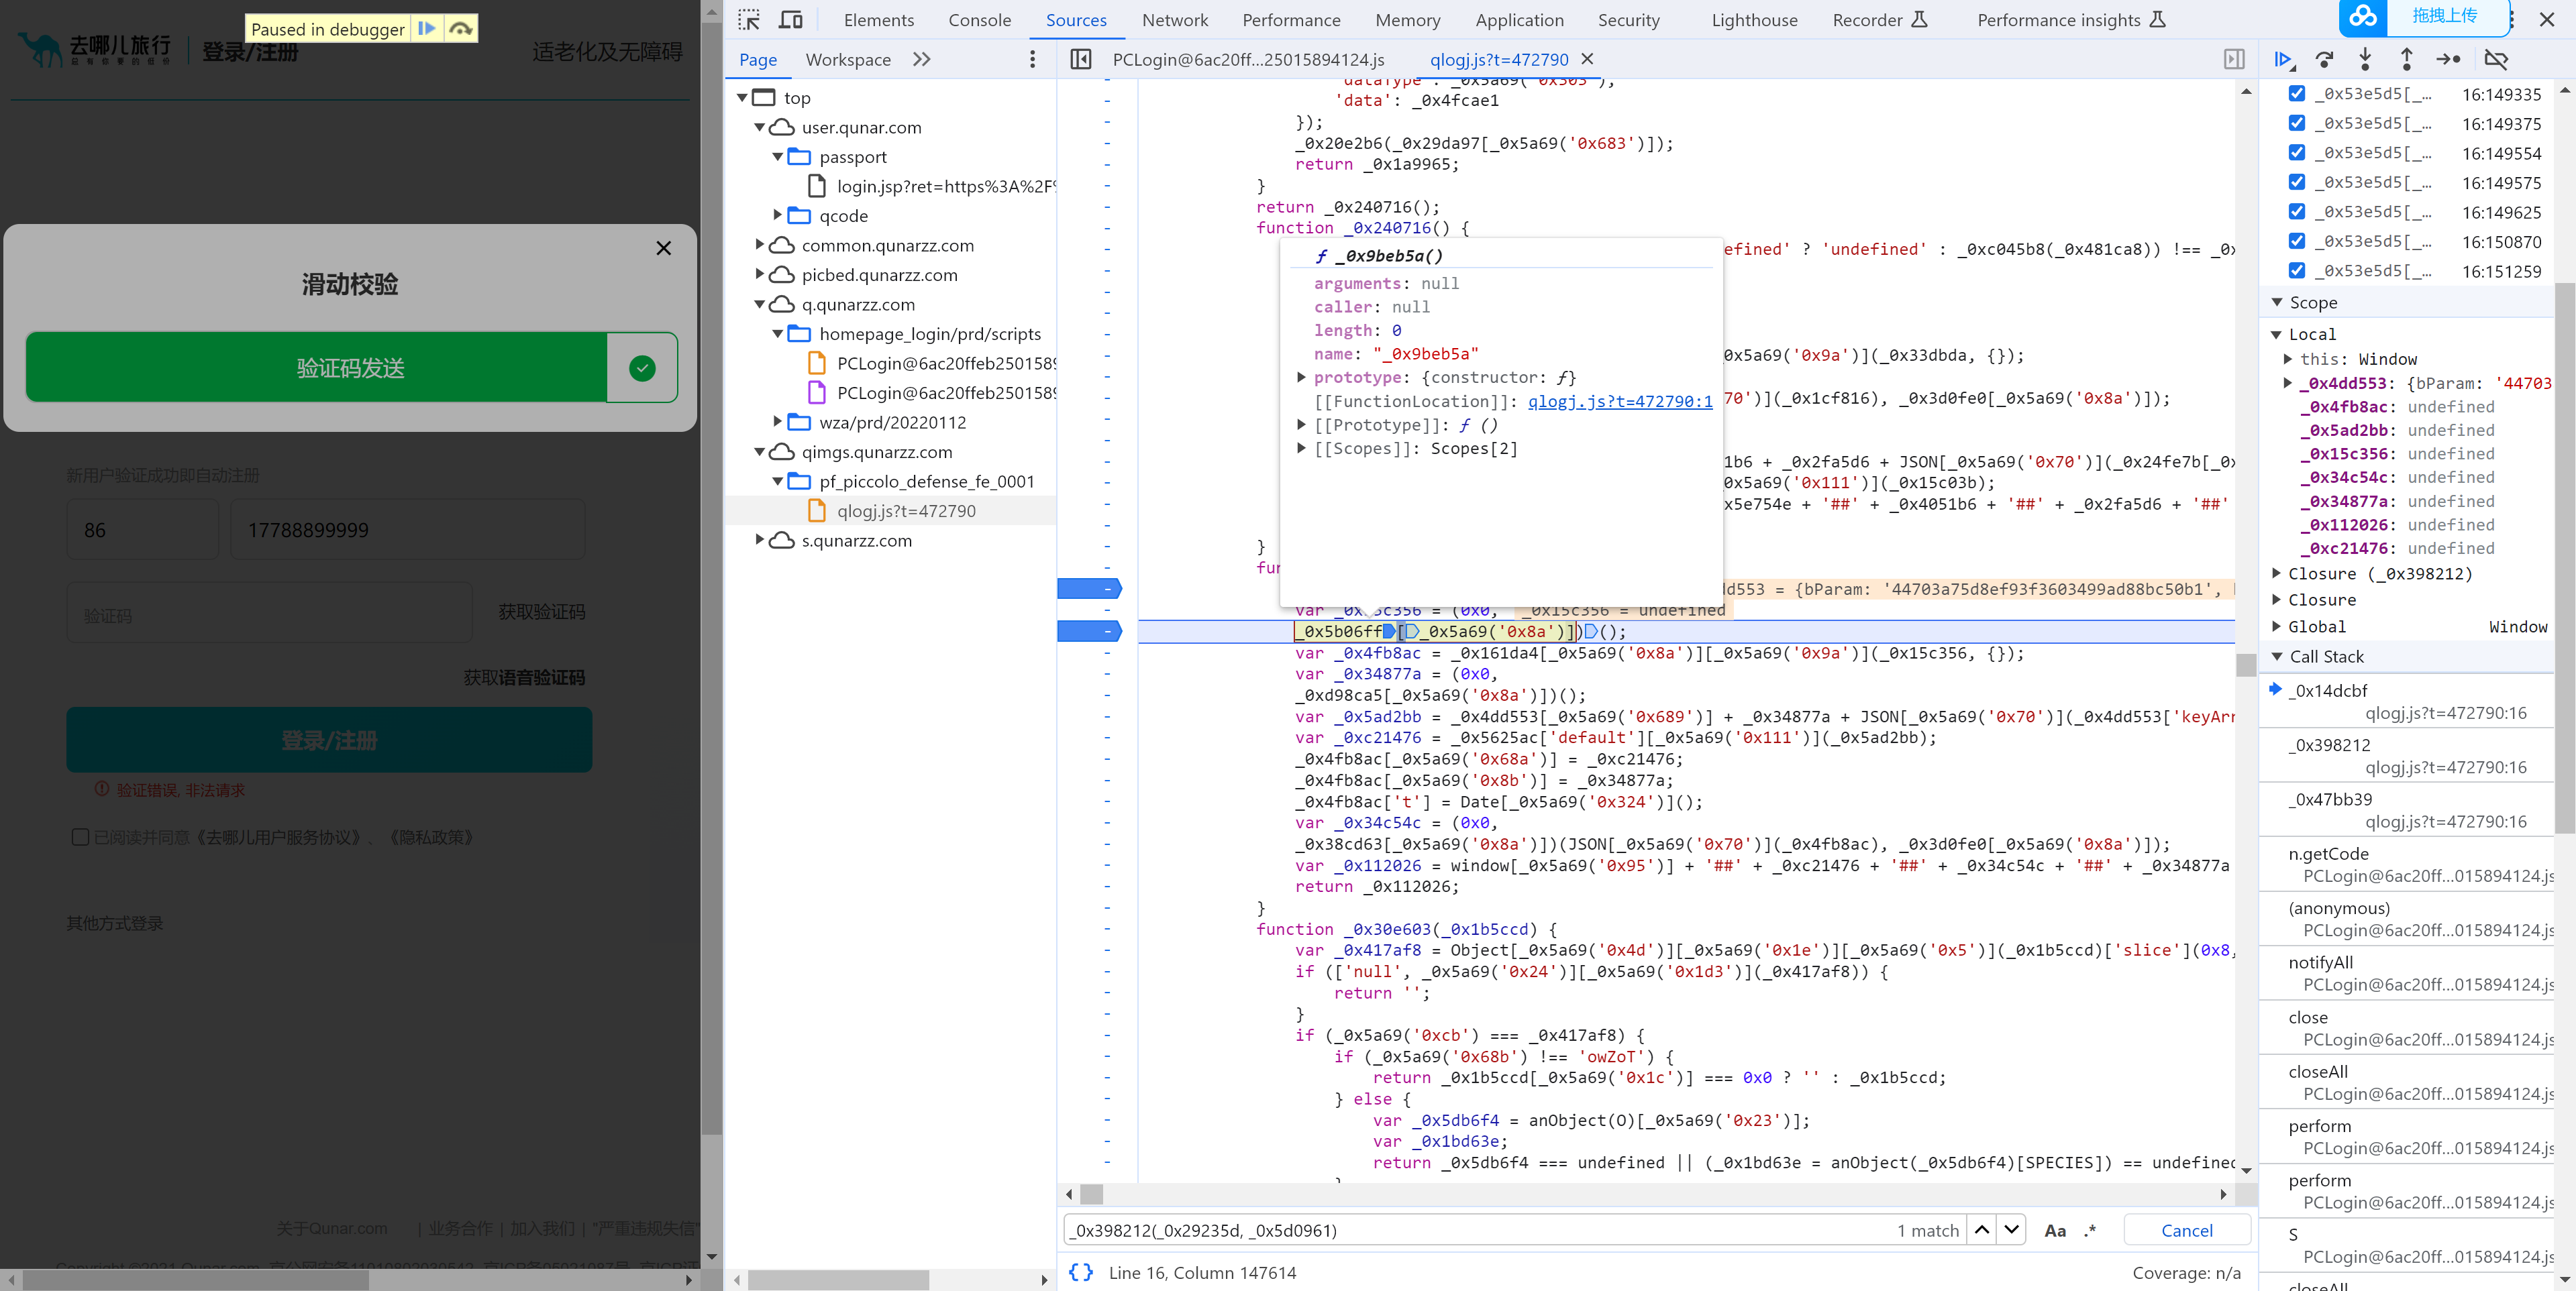
Task: Toggle match case Aa in search
Action: [2055, 1230]
